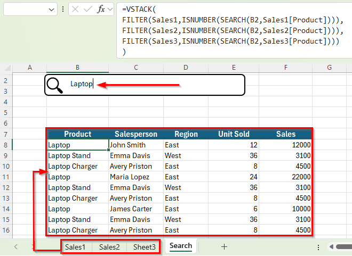Click the Region header cell
Screen dimensions: 352x256
tap(186, 134)
